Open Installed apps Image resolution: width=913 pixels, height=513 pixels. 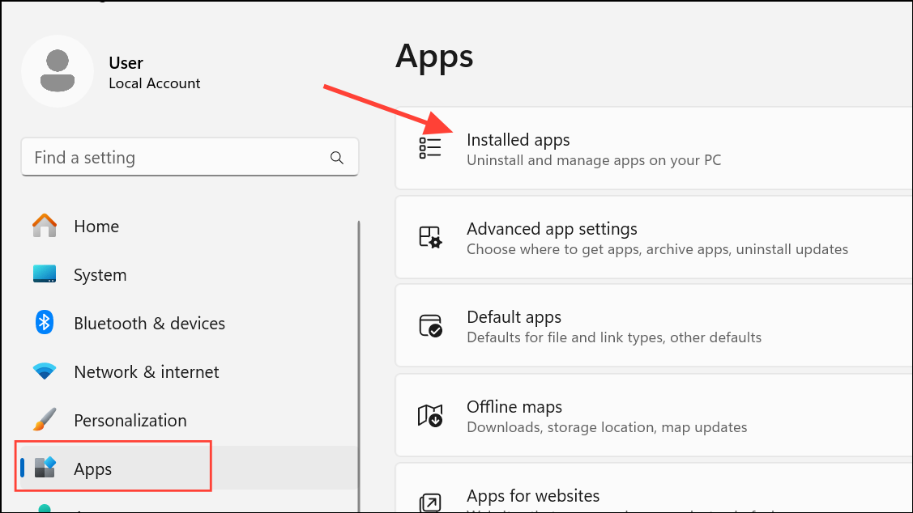coord(654,148)
